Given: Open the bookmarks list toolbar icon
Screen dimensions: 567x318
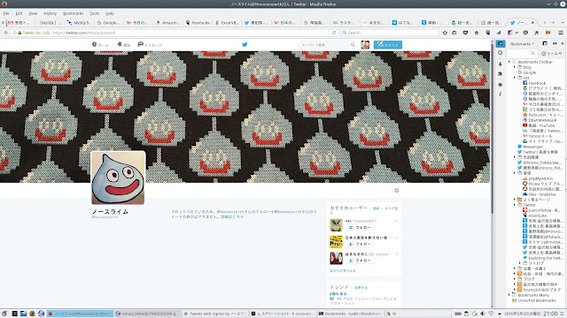Looking at the screenshot, I should pos(454,33).
